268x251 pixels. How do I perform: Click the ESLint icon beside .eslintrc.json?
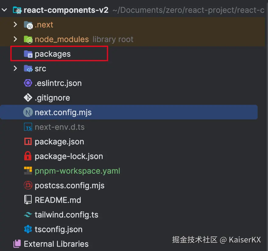coord(28,83)
